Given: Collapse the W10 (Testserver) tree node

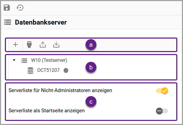Looking at the screenshot, I should click(14, 60).
